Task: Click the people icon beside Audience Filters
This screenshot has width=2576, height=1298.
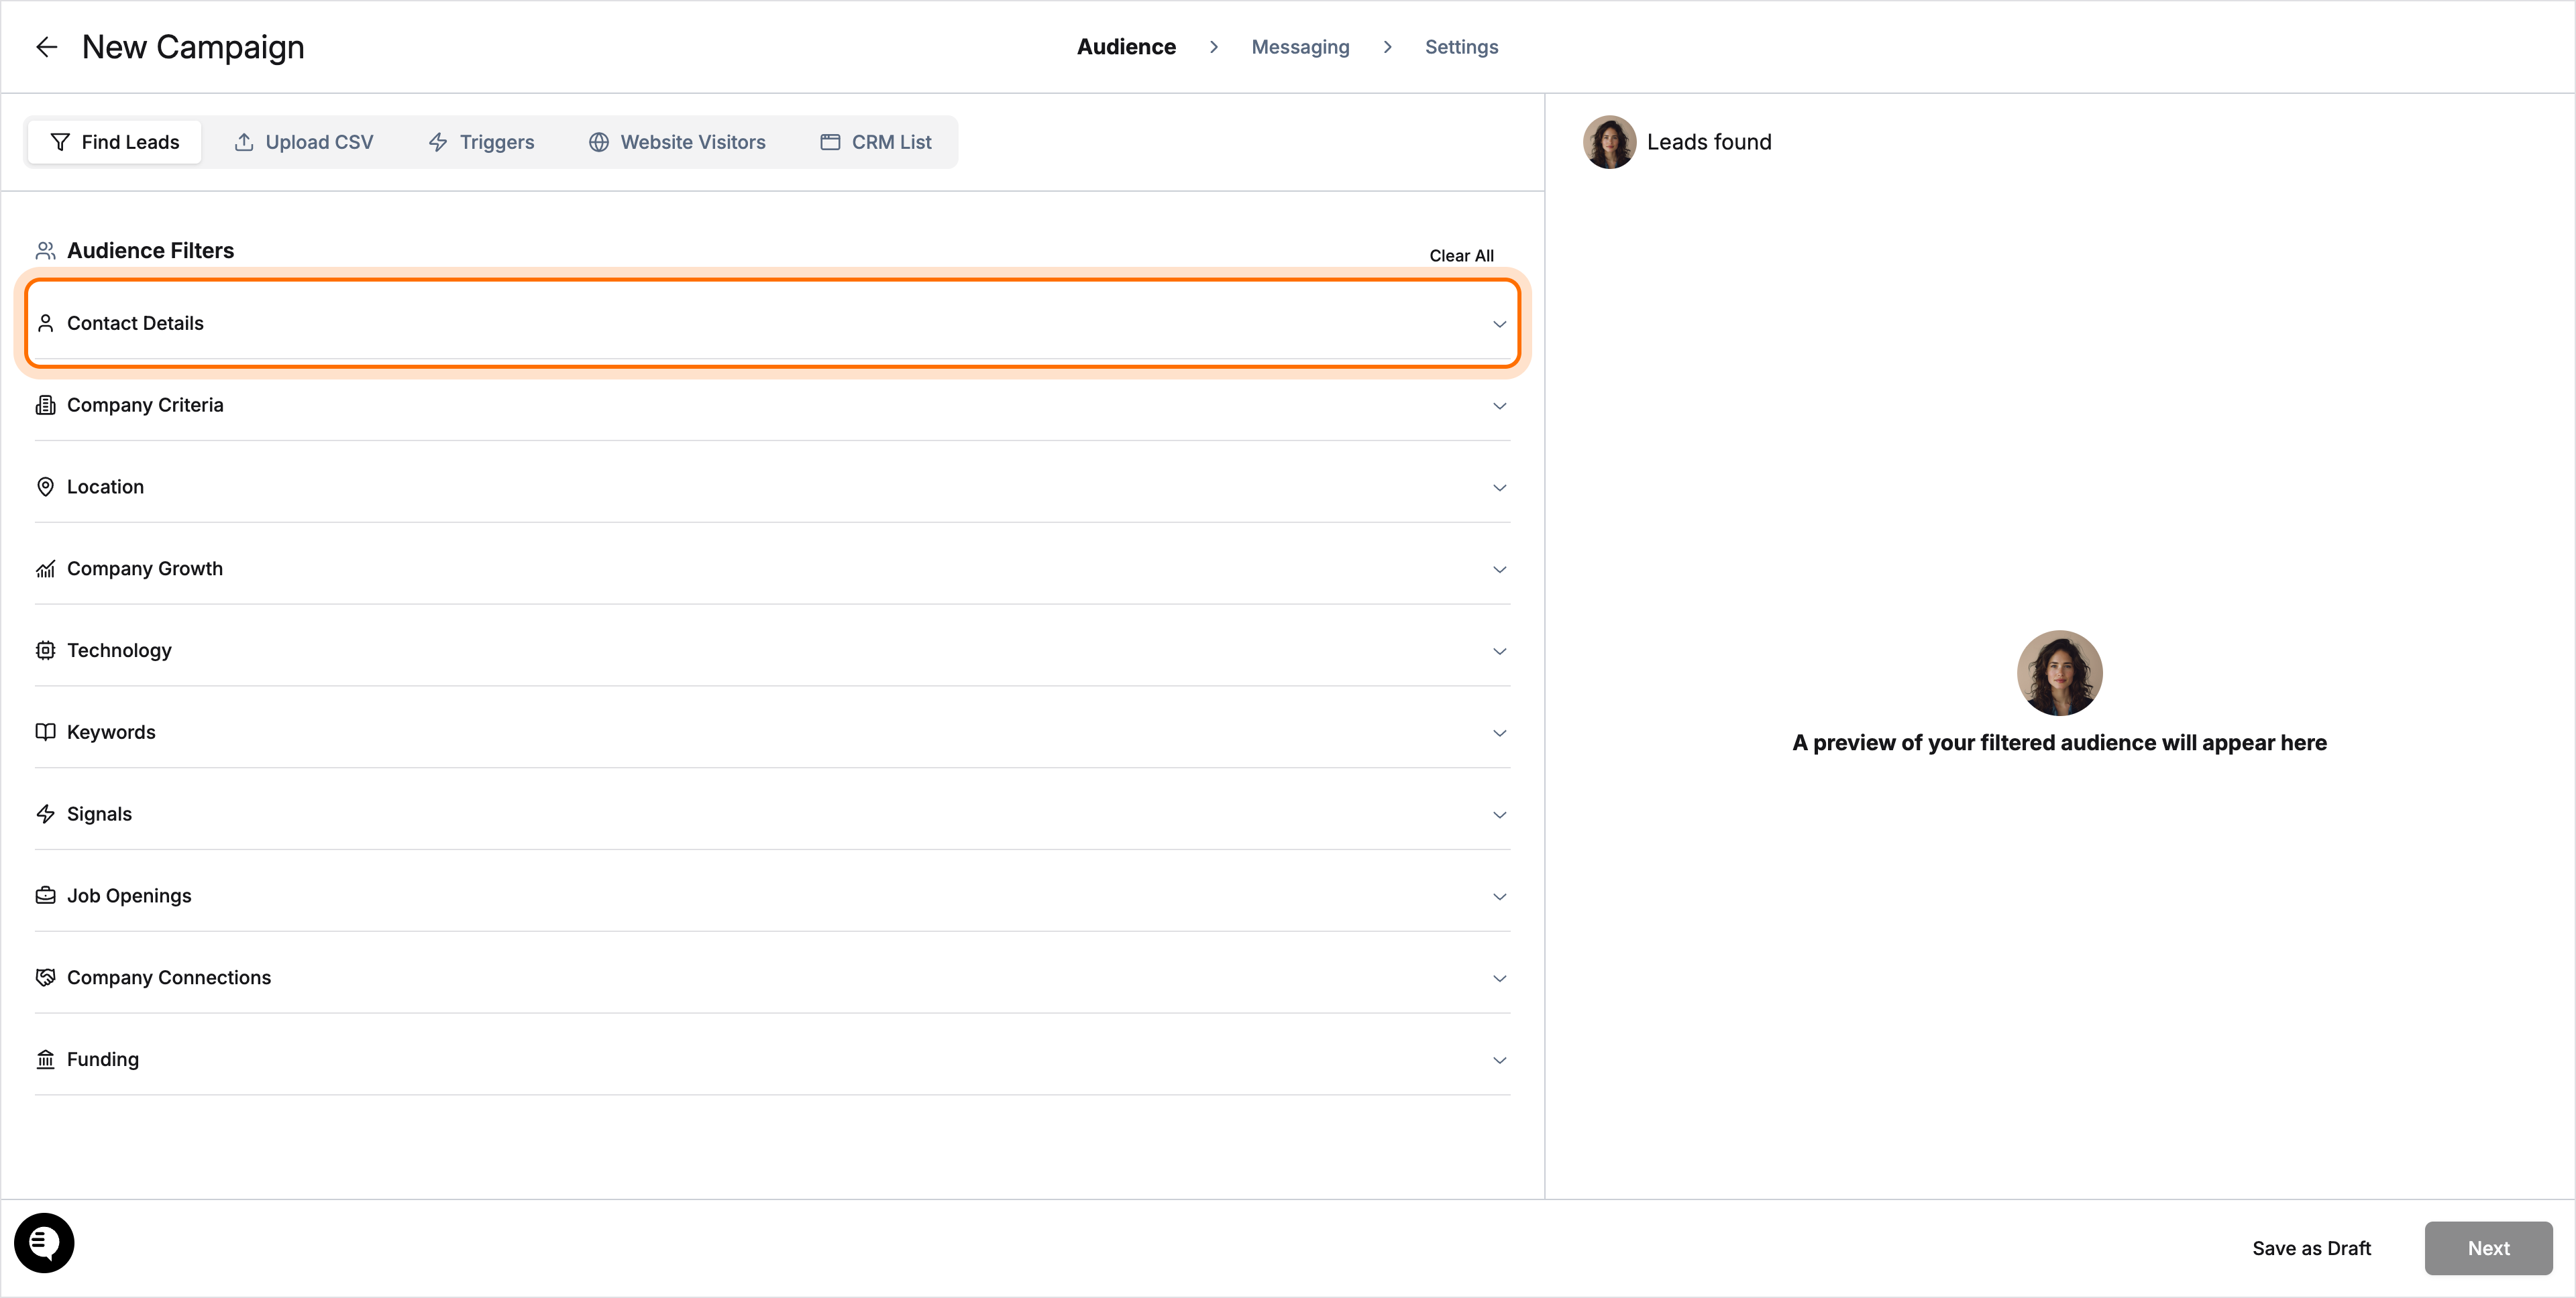Action: click(45, 251)
